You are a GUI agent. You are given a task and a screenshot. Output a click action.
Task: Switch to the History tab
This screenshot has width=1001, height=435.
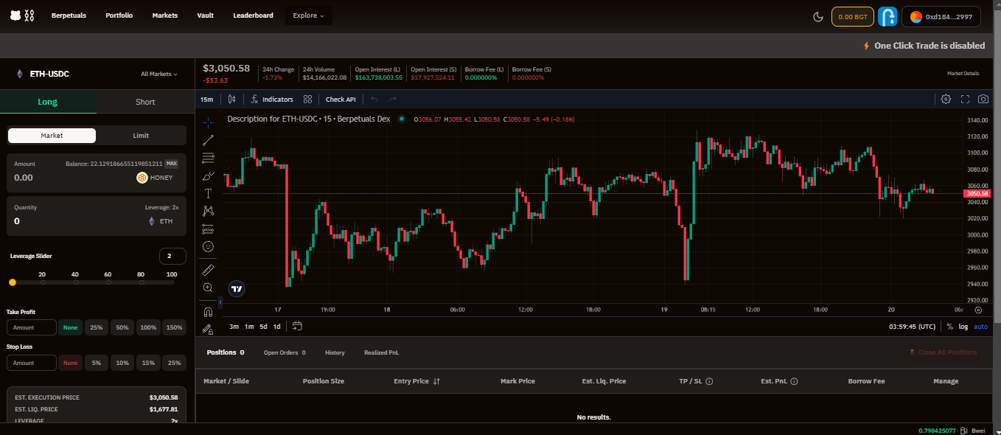335,352
